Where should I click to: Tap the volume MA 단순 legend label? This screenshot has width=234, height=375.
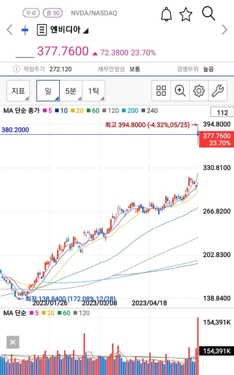pyautogui.click(x=14, y=313)
